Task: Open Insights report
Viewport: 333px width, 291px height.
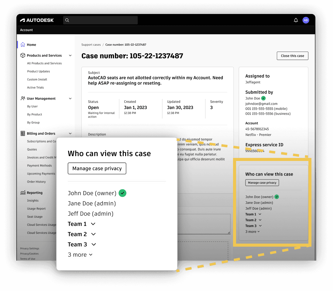Action: pos(33,200)
